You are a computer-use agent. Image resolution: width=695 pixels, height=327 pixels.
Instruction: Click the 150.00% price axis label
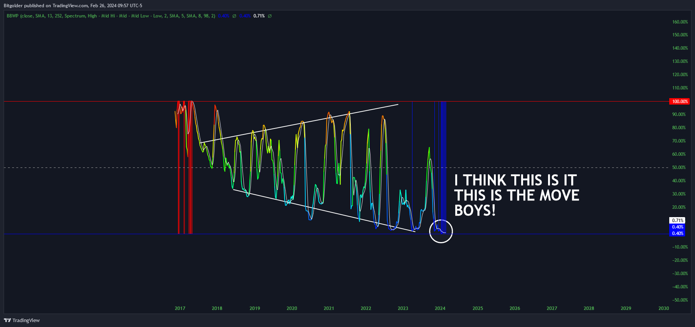(680, 35)
